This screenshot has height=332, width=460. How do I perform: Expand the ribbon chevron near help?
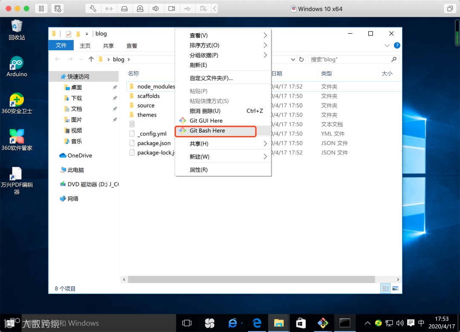(x=387, y=46)
